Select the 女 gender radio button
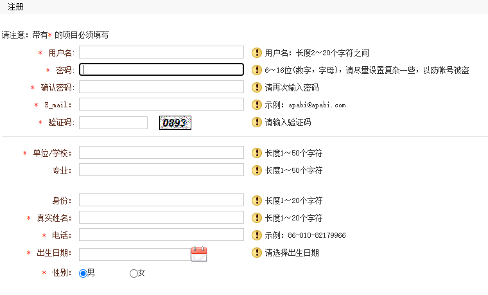The height and width of the screenshot is (295, 488). click(x=134, y=273)
